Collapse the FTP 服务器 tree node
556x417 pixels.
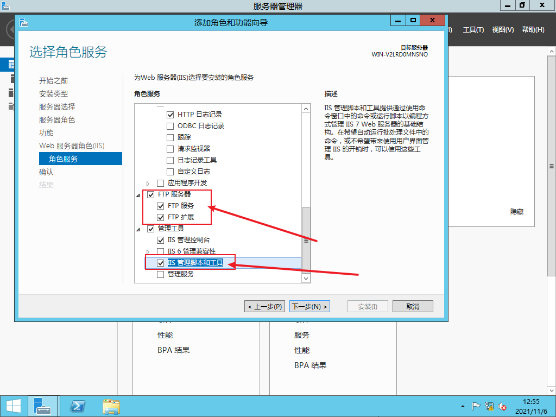(x=138, y=195)
